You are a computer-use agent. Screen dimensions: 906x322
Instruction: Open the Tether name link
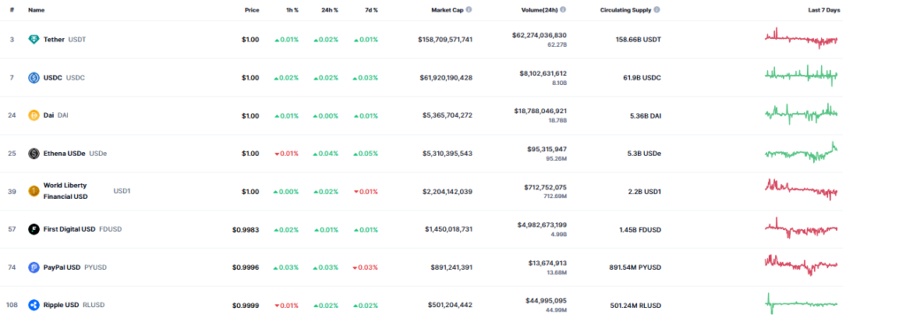tap(54, 39)
